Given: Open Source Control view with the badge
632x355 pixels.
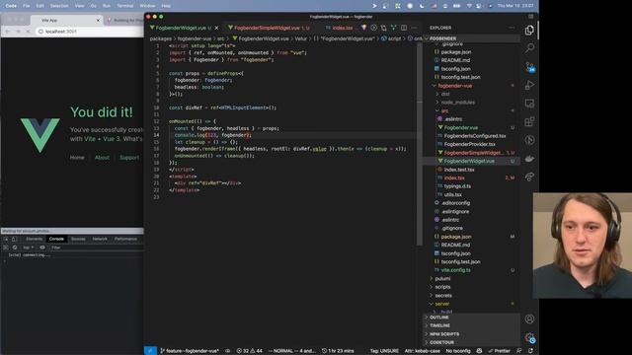Looking at the screenshot, I should point(529,67).
